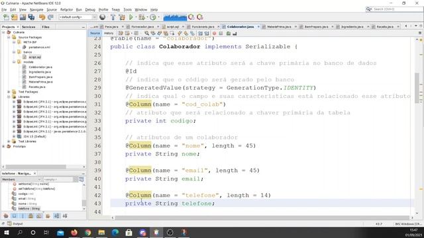
Task: Open the Debug menu
Action: pyautogui.click(x=90, y=9)
